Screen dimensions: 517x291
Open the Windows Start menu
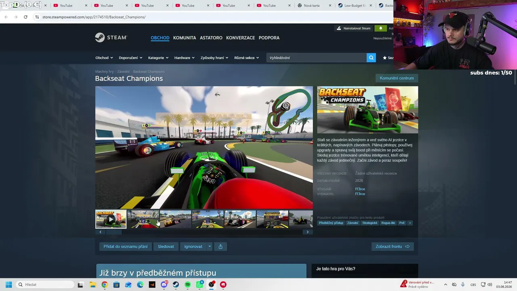pos(8,285)
